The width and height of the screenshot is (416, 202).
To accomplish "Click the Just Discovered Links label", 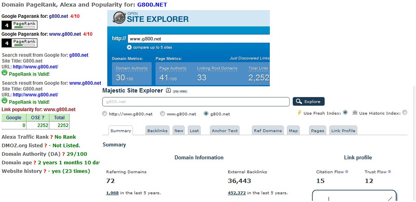I will [249, 58].
